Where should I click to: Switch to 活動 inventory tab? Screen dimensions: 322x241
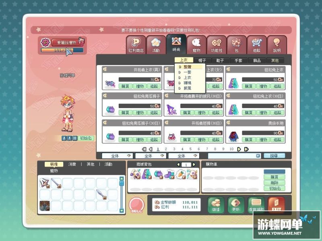[108, 164]
